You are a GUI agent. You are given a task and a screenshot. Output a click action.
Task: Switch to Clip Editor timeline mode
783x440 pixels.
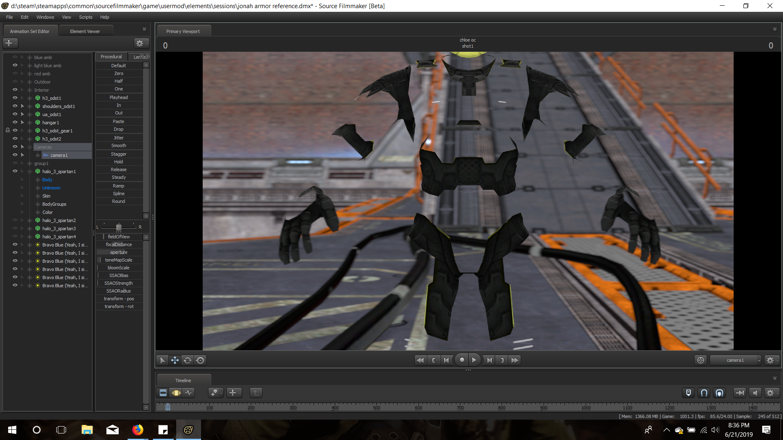[x=163, y=393]
